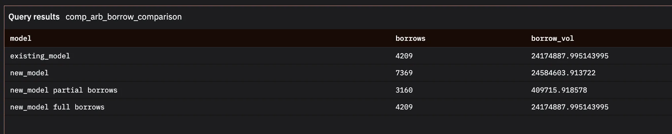
Task: Click the borrows value 3160
Action: [404, 90]
